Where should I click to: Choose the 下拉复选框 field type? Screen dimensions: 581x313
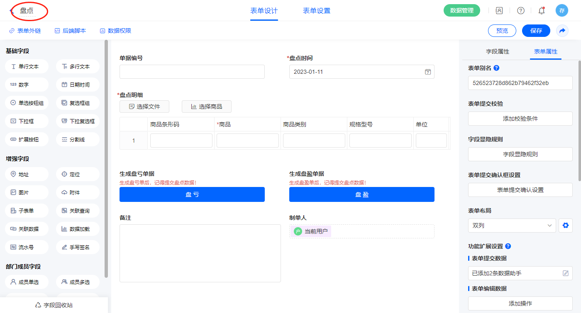click(x=78, y=121)
